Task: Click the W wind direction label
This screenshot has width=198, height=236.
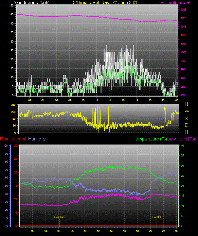Action: point(186,111)
